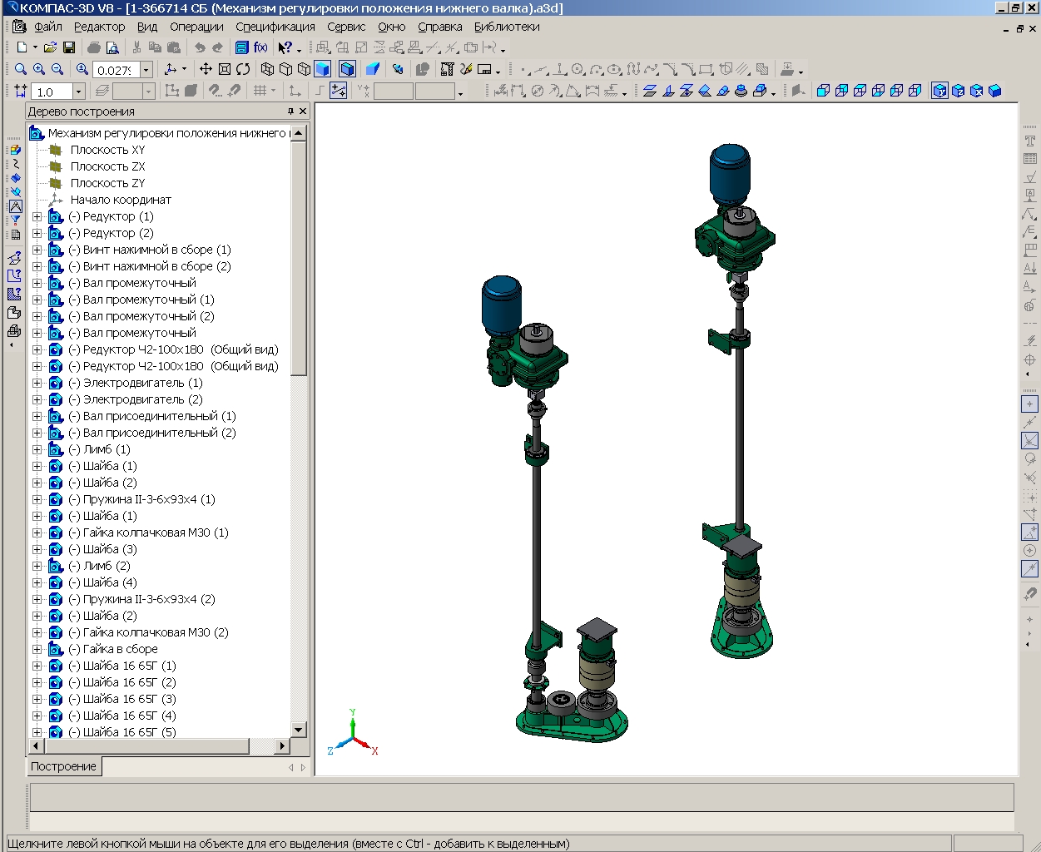This screenshot has width=1041, height=852.
Task: Open the Спецификация menu
Action: coord(275,27)
